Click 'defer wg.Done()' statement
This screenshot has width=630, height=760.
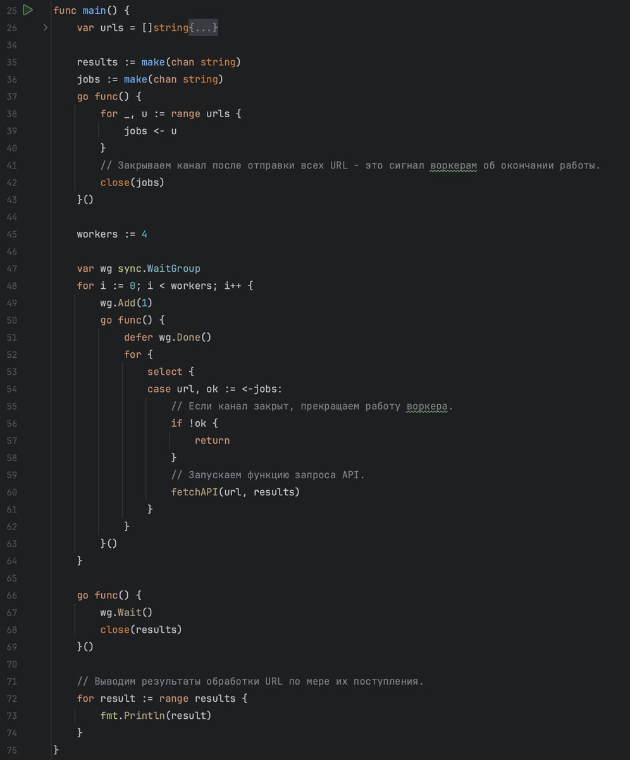click(x=168, y=338)
